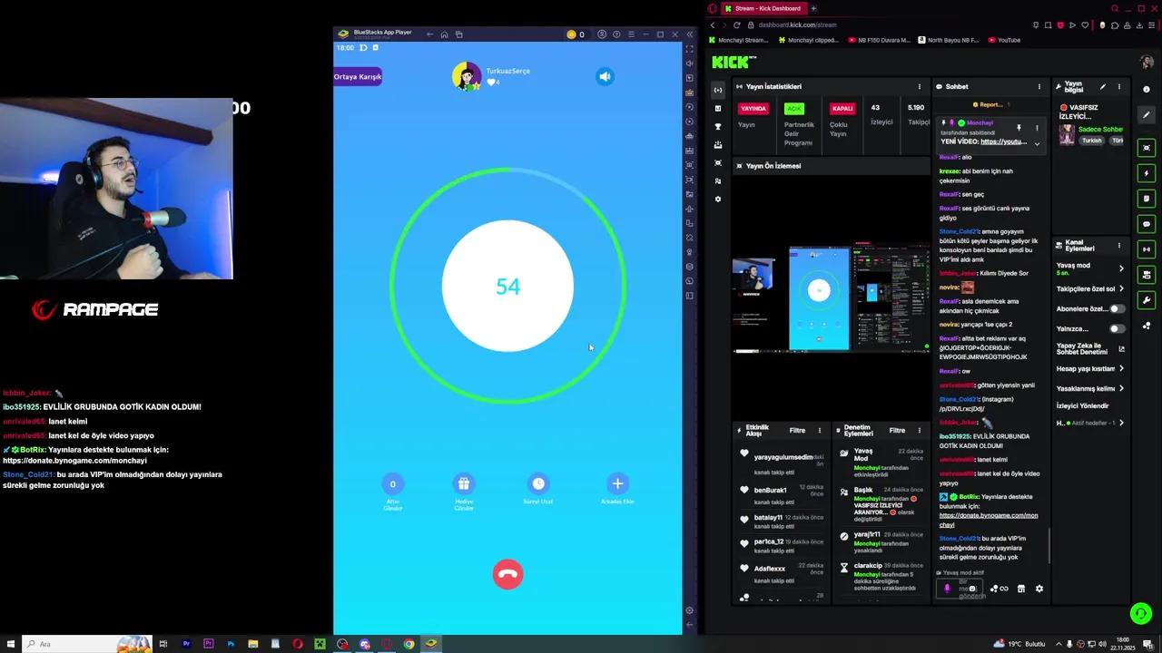Tap the speaker icon in the call app
The image size is (1162, 653).
click(606, 76)
